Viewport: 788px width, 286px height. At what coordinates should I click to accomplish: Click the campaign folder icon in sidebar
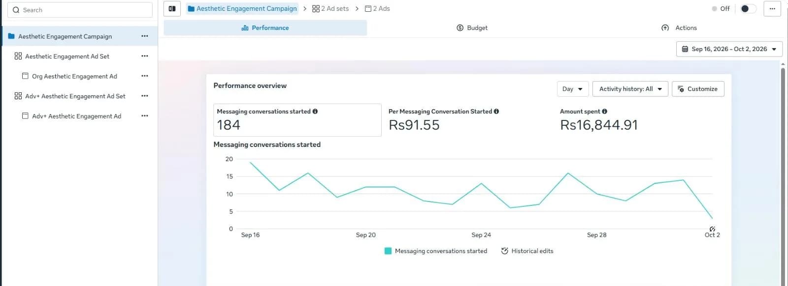(x=11, y=36)
